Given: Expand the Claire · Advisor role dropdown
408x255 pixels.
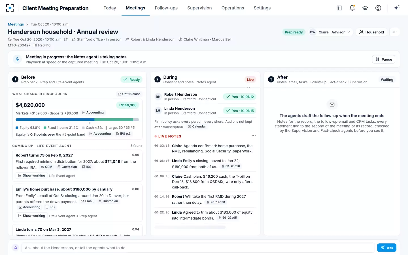Looking at the screenshot, I should pos(331,32).
